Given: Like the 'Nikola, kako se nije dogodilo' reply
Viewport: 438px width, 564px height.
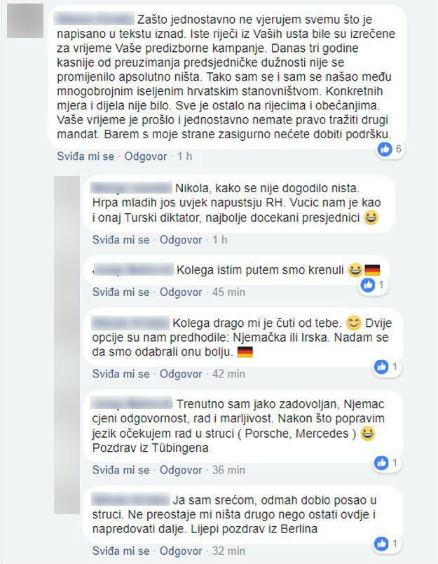Looking at the screenshot, I should point(121,240).
